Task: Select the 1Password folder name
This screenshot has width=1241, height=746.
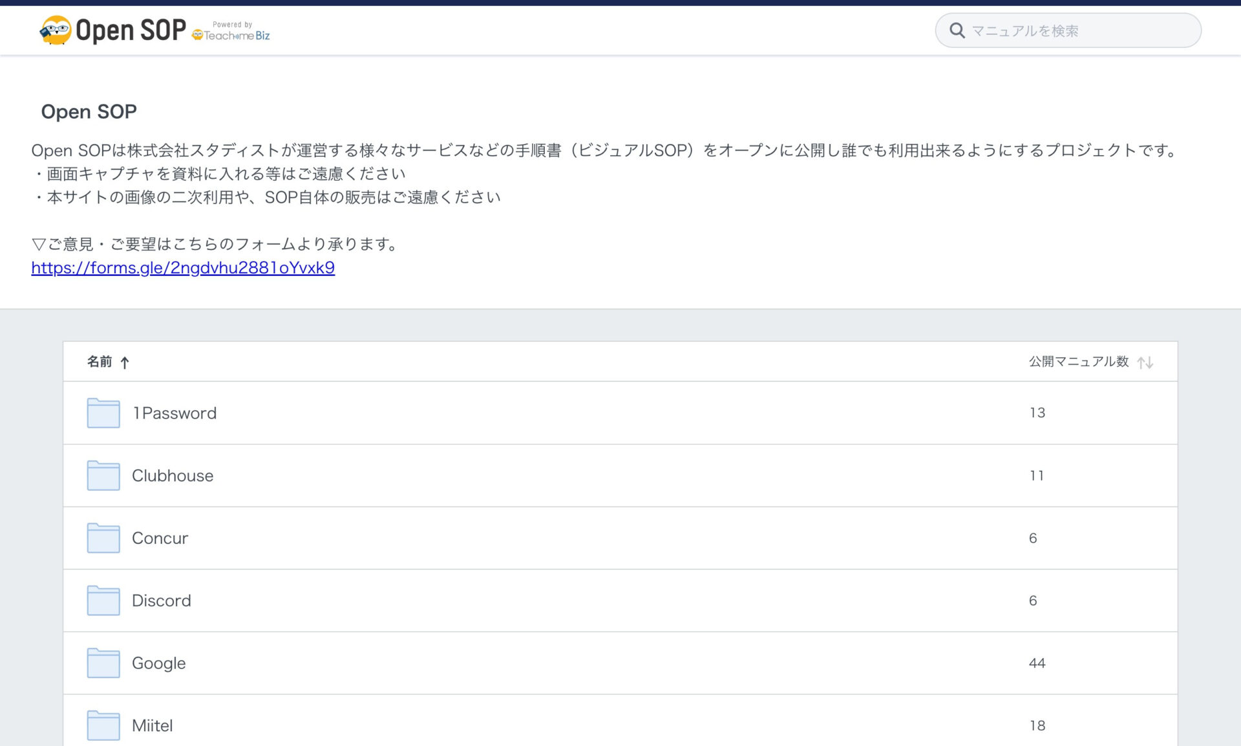Action: tap(175, 413)
